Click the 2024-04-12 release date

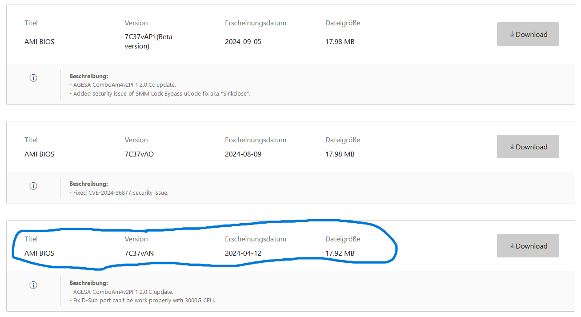click(243, 253)
